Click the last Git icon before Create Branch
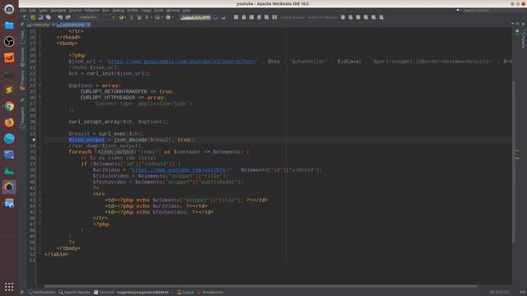 (274, 17)
